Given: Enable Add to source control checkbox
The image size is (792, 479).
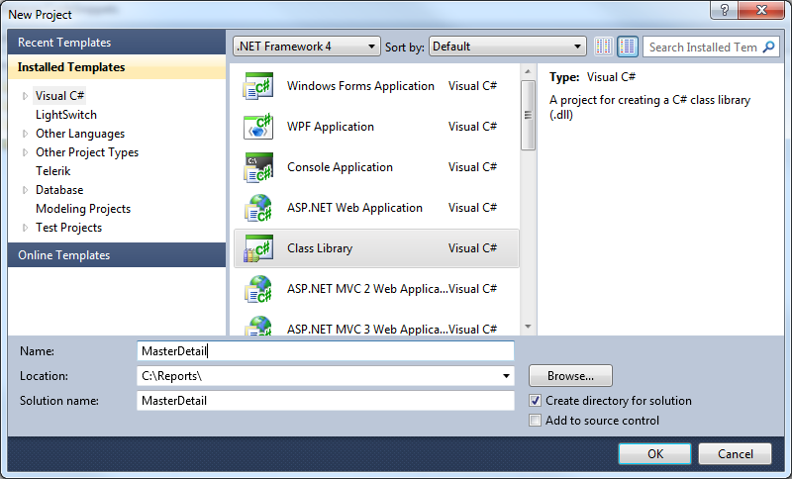Looking at the screenshot, I should pyautogui.click(x=535, y=420).
